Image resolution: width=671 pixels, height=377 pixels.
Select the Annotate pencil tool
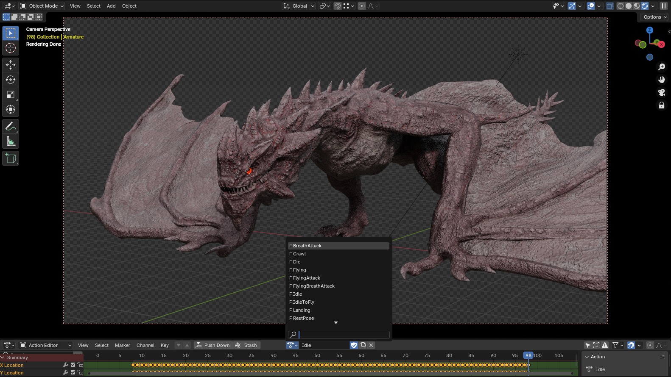[x=11, y=126]
